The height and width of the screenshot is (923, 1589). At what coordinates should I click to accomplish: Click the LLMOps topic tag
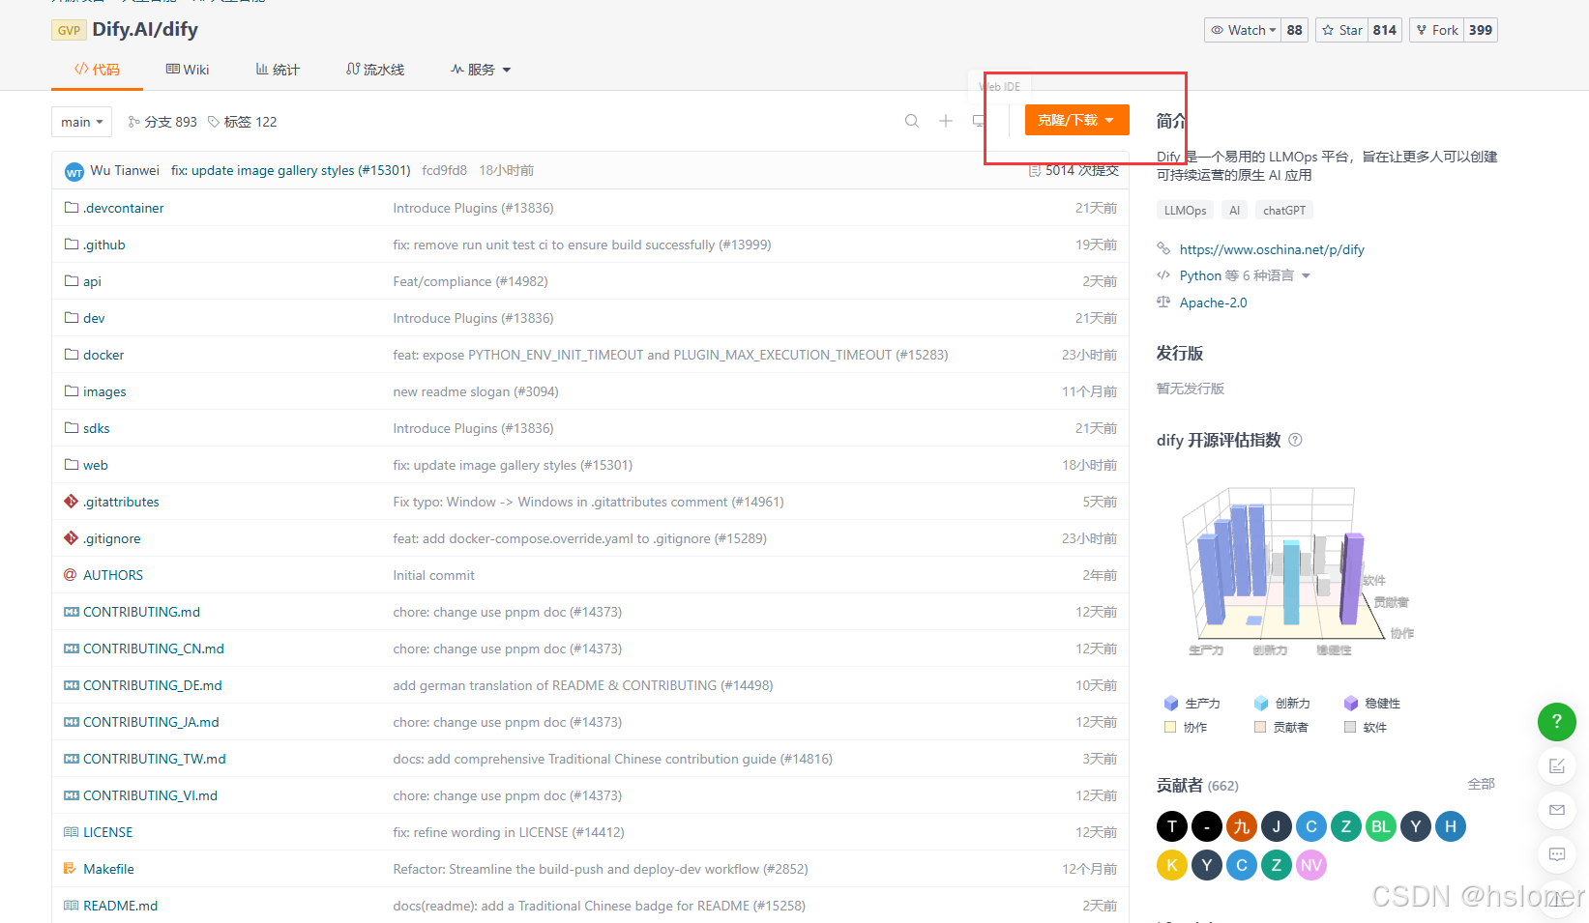point(1185,211)
